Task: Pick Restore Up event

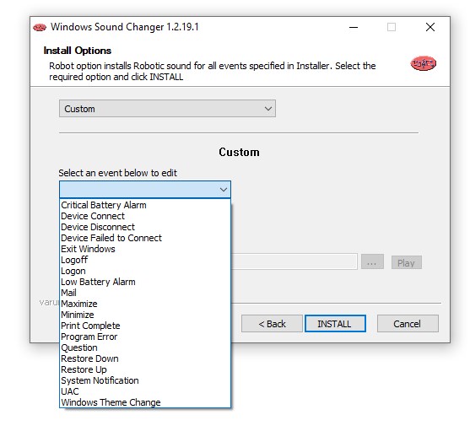Action: coord(145,369)
